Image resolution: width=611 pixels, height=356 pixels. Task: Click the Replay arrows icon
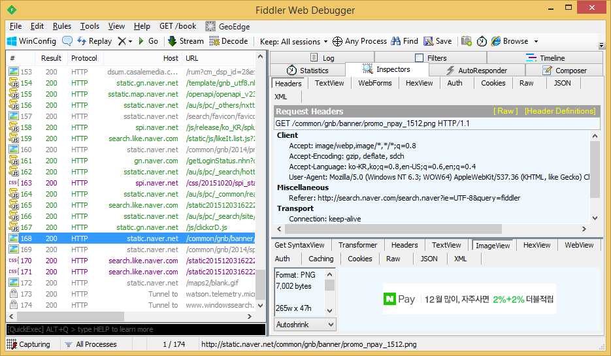82,41
